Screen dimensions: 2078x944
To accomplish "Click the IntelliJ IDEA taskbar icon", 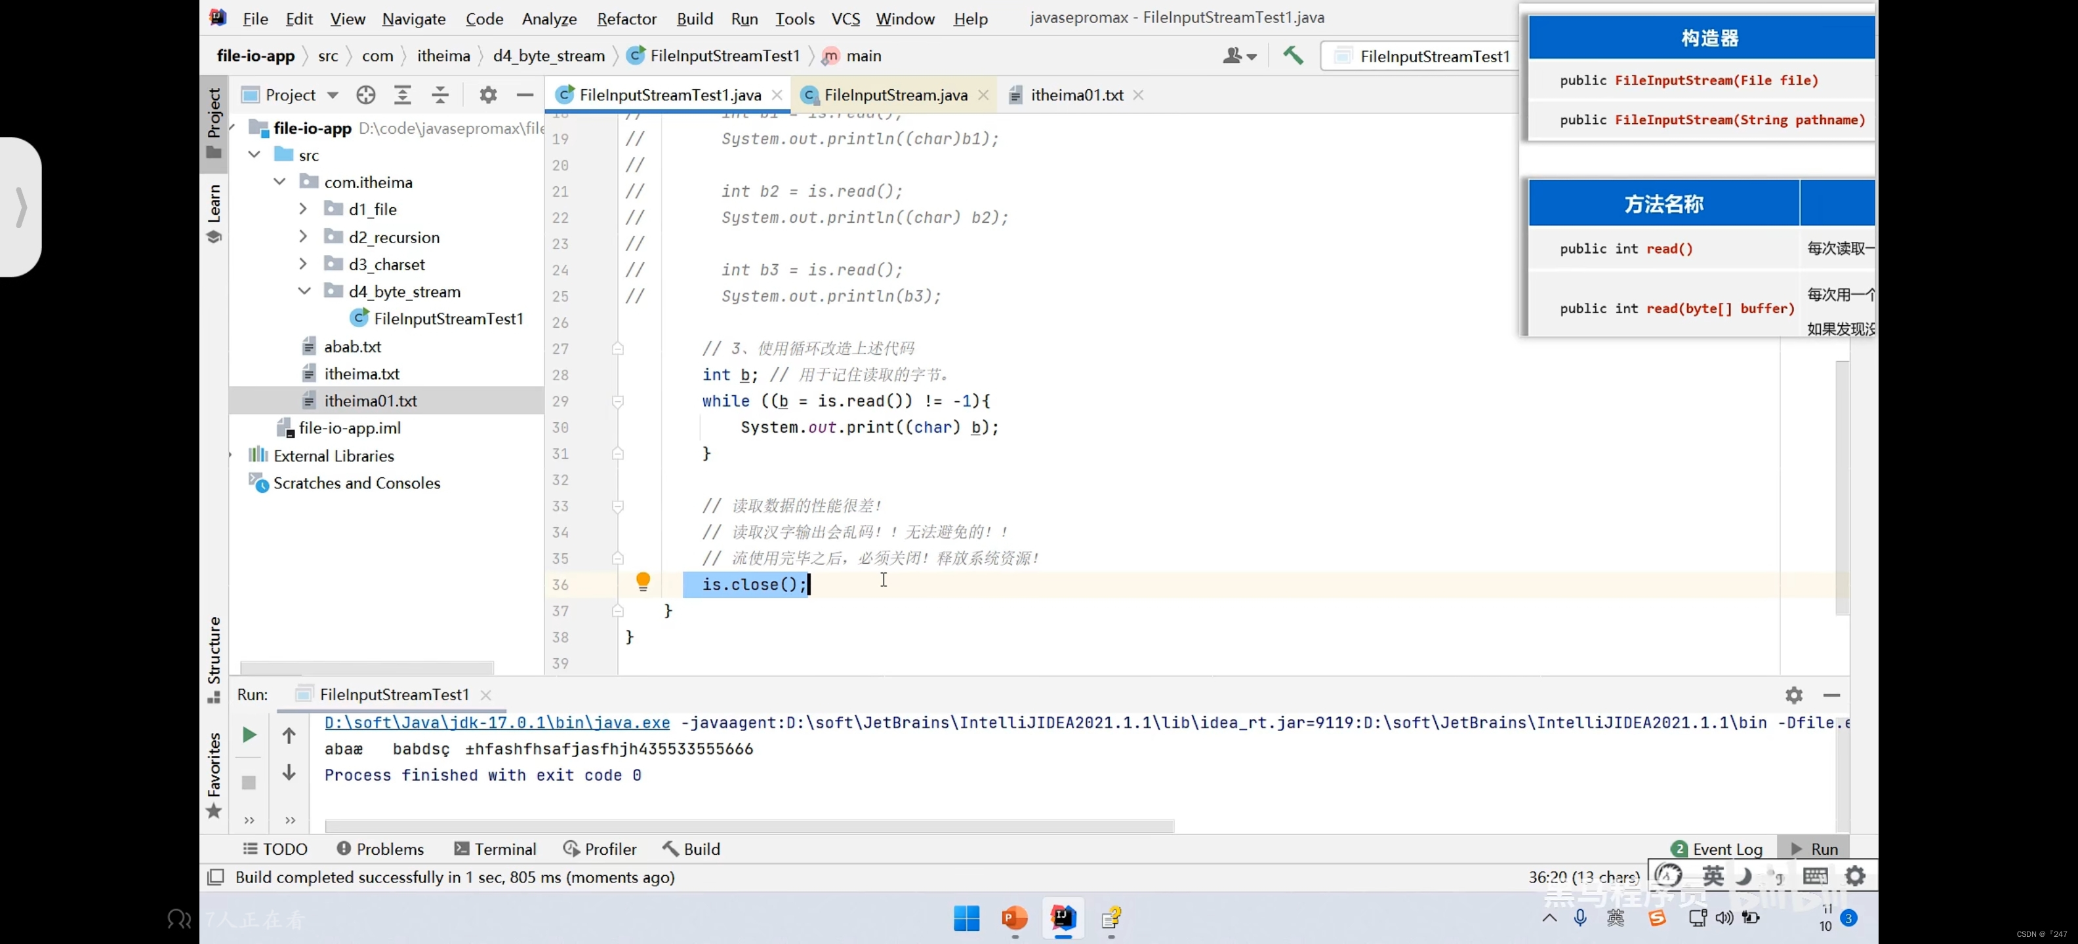I will tap(1063, 918).
